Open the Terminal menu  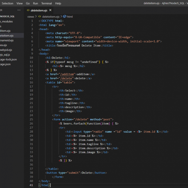(x=46, y=3)
